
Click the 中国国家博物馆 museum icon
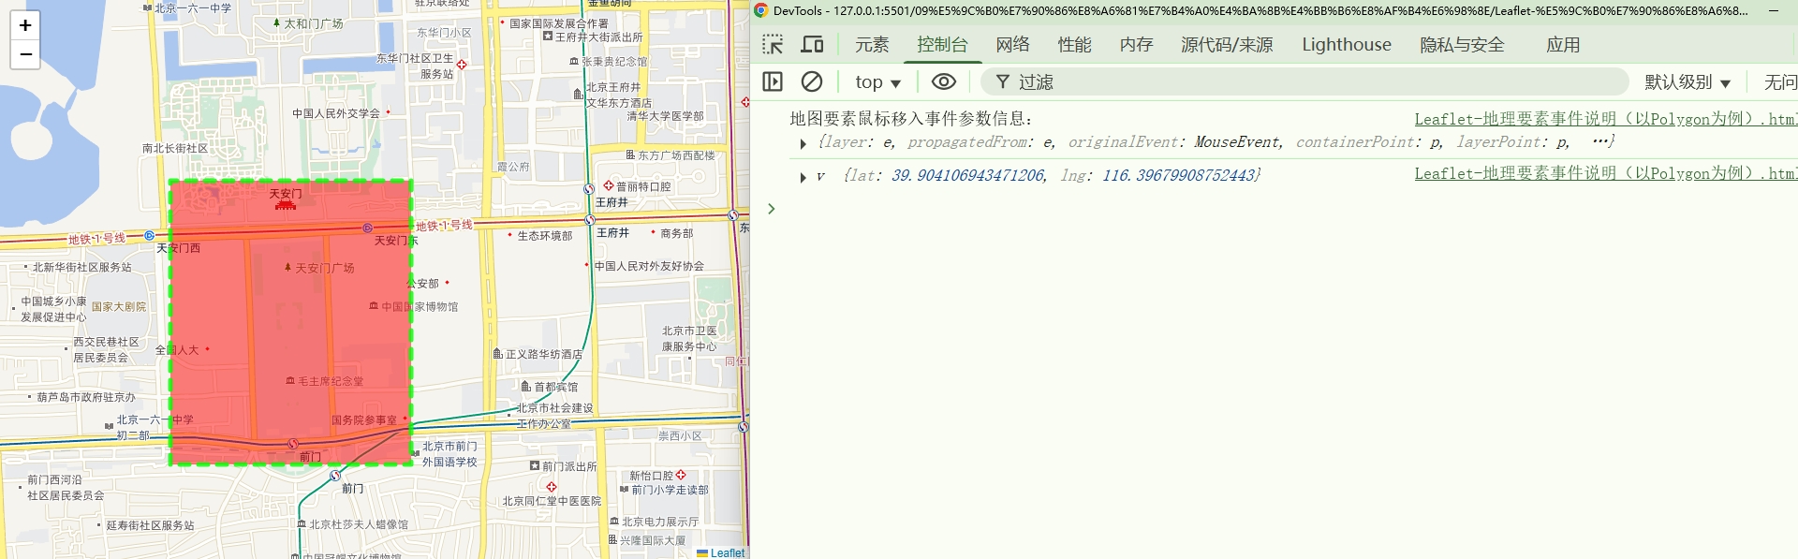point(374,306)
